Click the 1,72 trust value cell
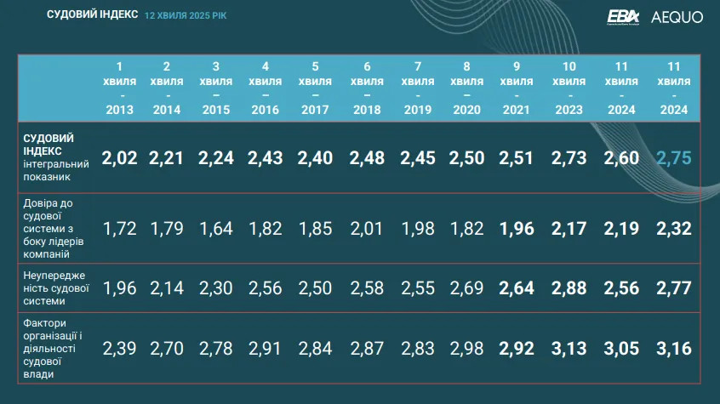 (120, 228)
